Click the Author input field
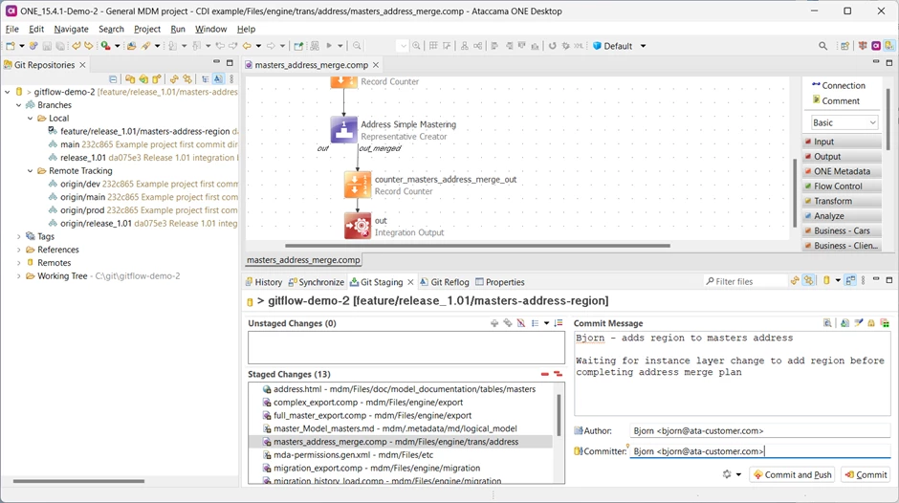The width and height of the screenshot is (899, 503). click(x=759, y=430)
